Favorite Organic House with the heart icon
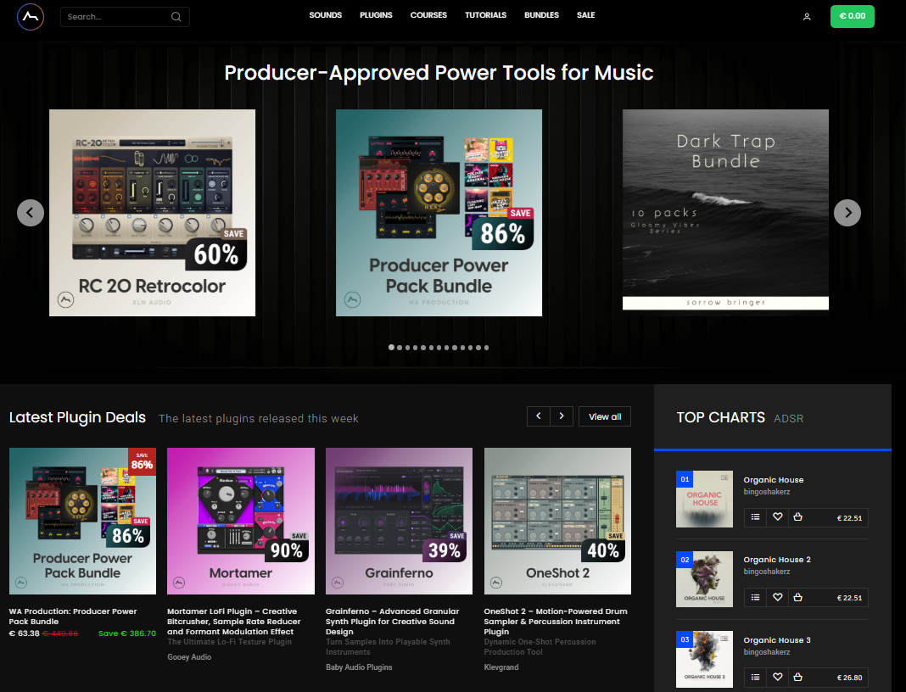Viewport: 906px width, 692px height. point(777,517)
